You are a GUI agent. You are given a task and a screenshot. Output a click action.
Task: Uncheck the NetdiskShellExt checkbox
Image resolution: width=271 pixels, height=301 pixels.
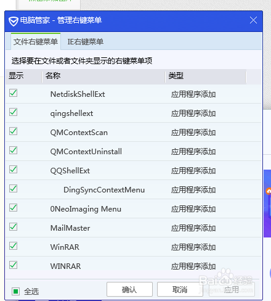click(13, 93)
